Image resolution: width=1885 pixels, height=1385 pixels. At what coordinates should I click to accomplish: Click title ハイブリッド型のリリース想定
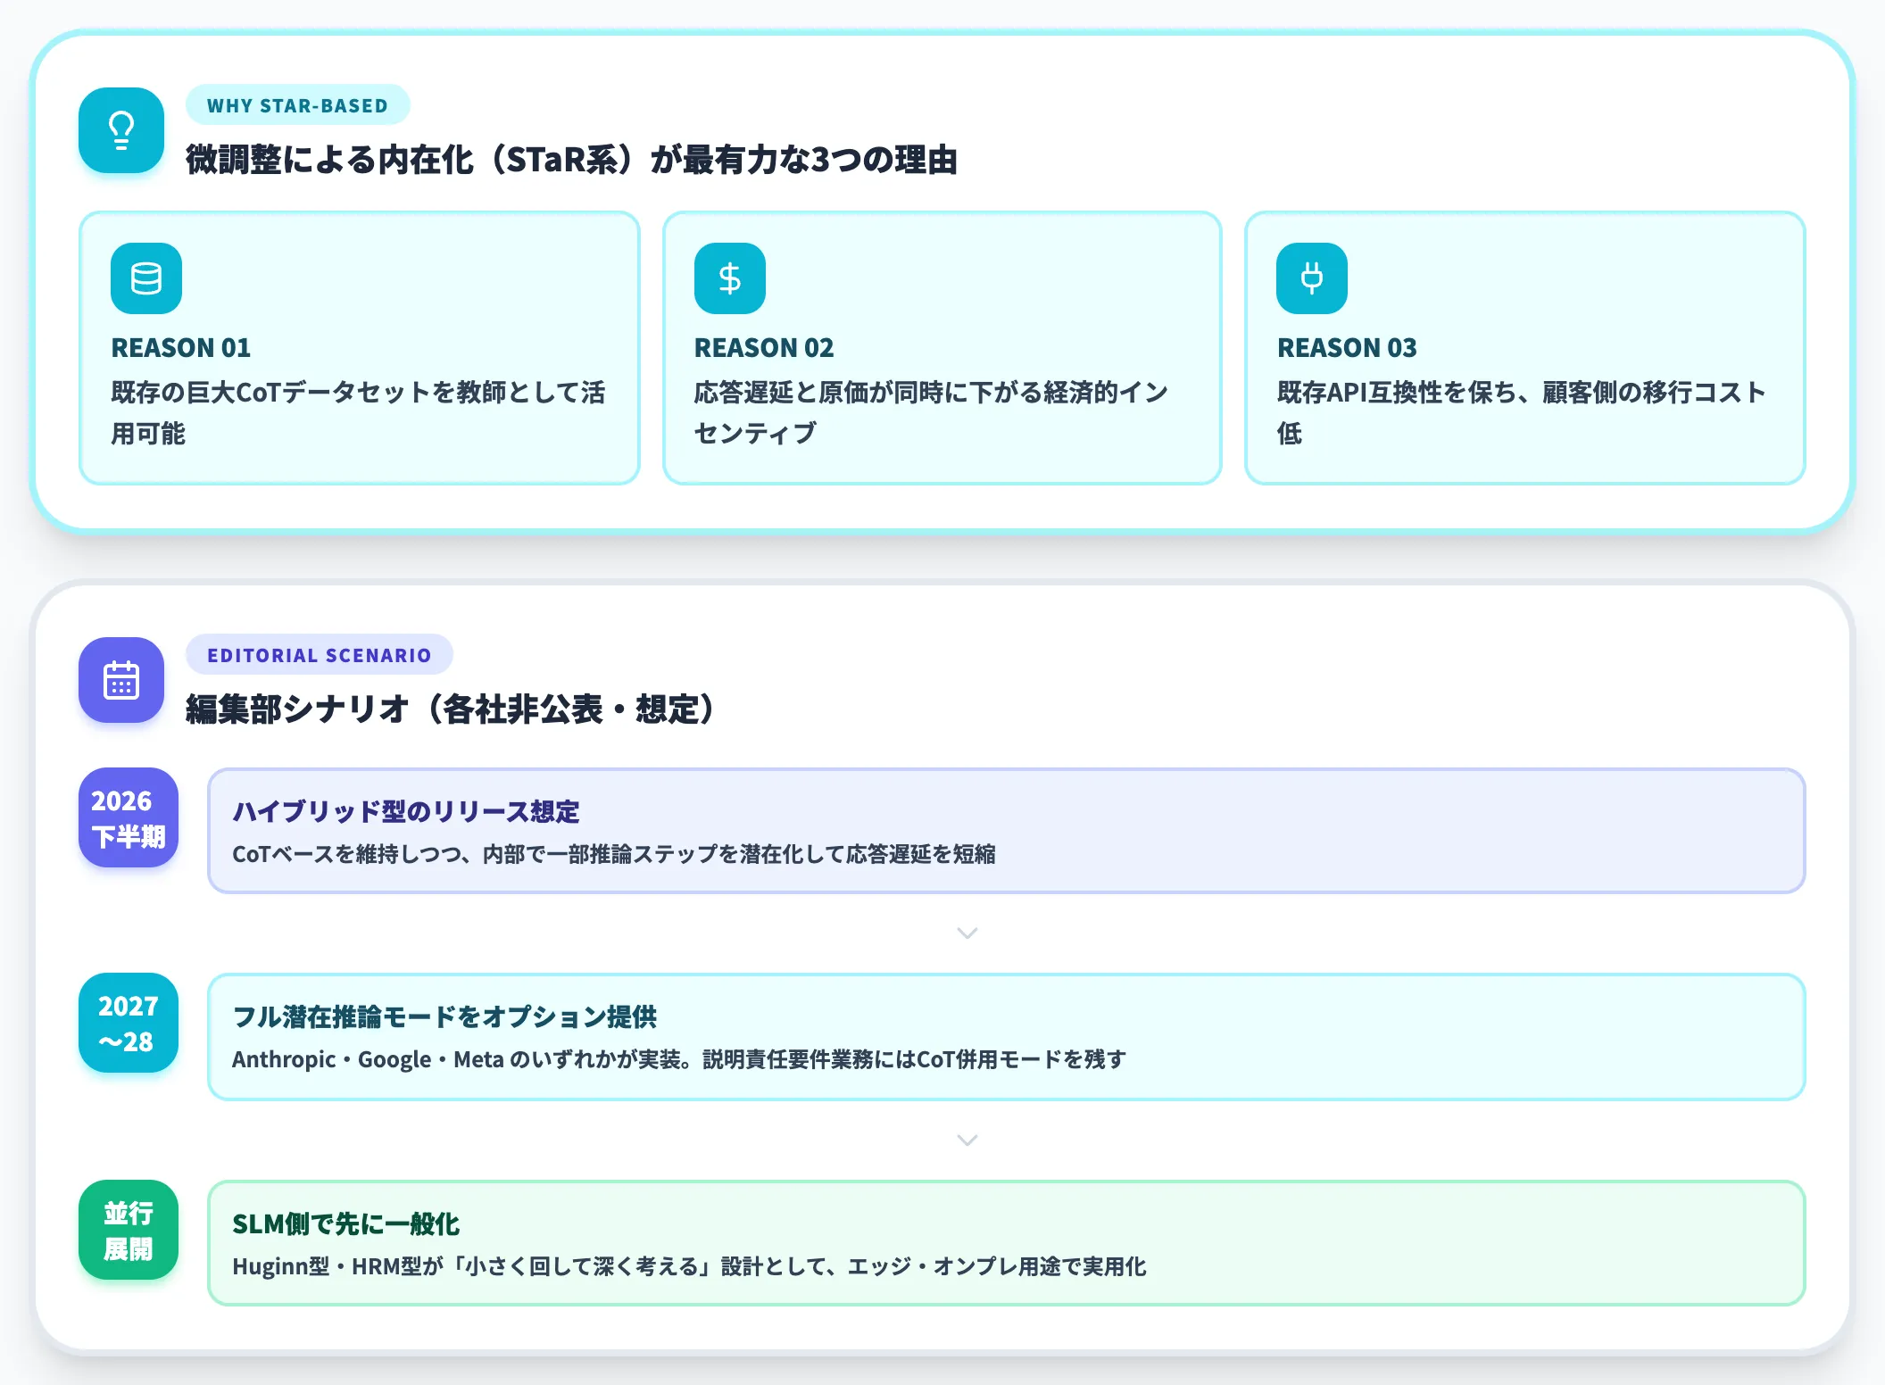[406, 811]
